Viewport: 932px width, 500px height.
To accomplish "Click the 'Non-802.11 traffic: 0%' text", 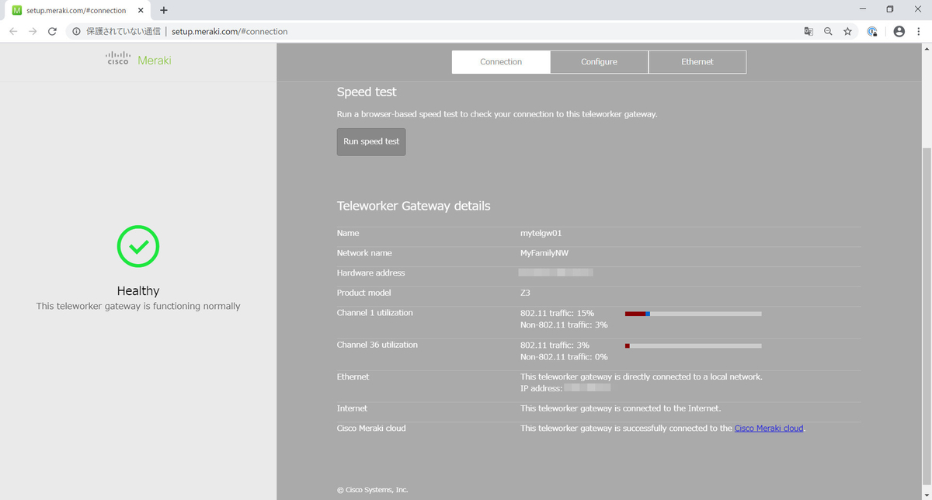I will point(564,356).
